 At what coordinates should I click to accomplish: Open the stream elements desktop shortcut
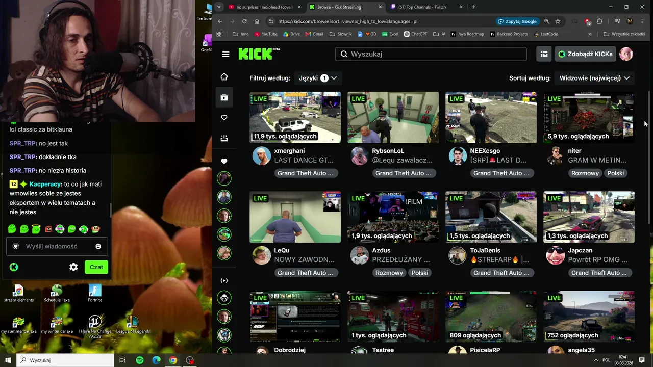click(18, 293)
